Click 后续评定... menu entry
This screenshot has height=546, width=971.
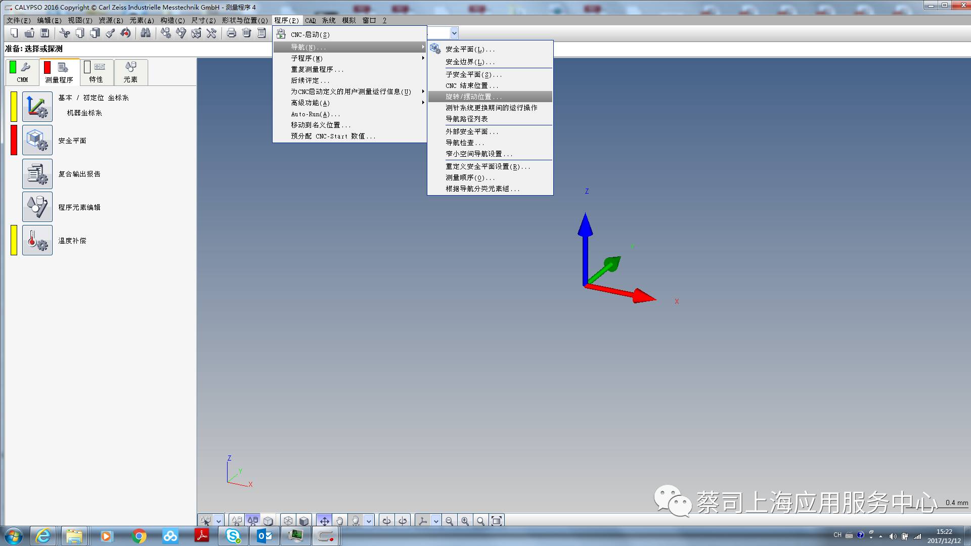[349, 80]
